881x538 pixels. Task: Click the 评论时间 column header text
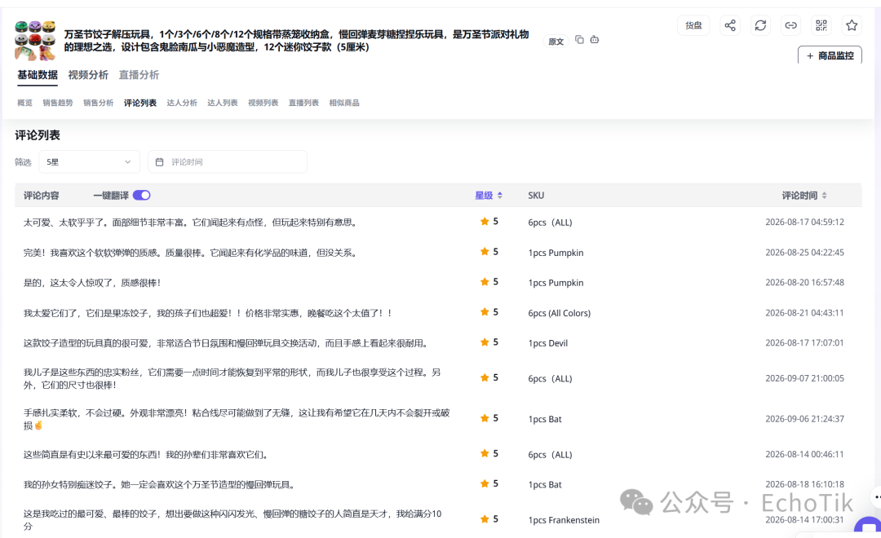tap(799, 196)
